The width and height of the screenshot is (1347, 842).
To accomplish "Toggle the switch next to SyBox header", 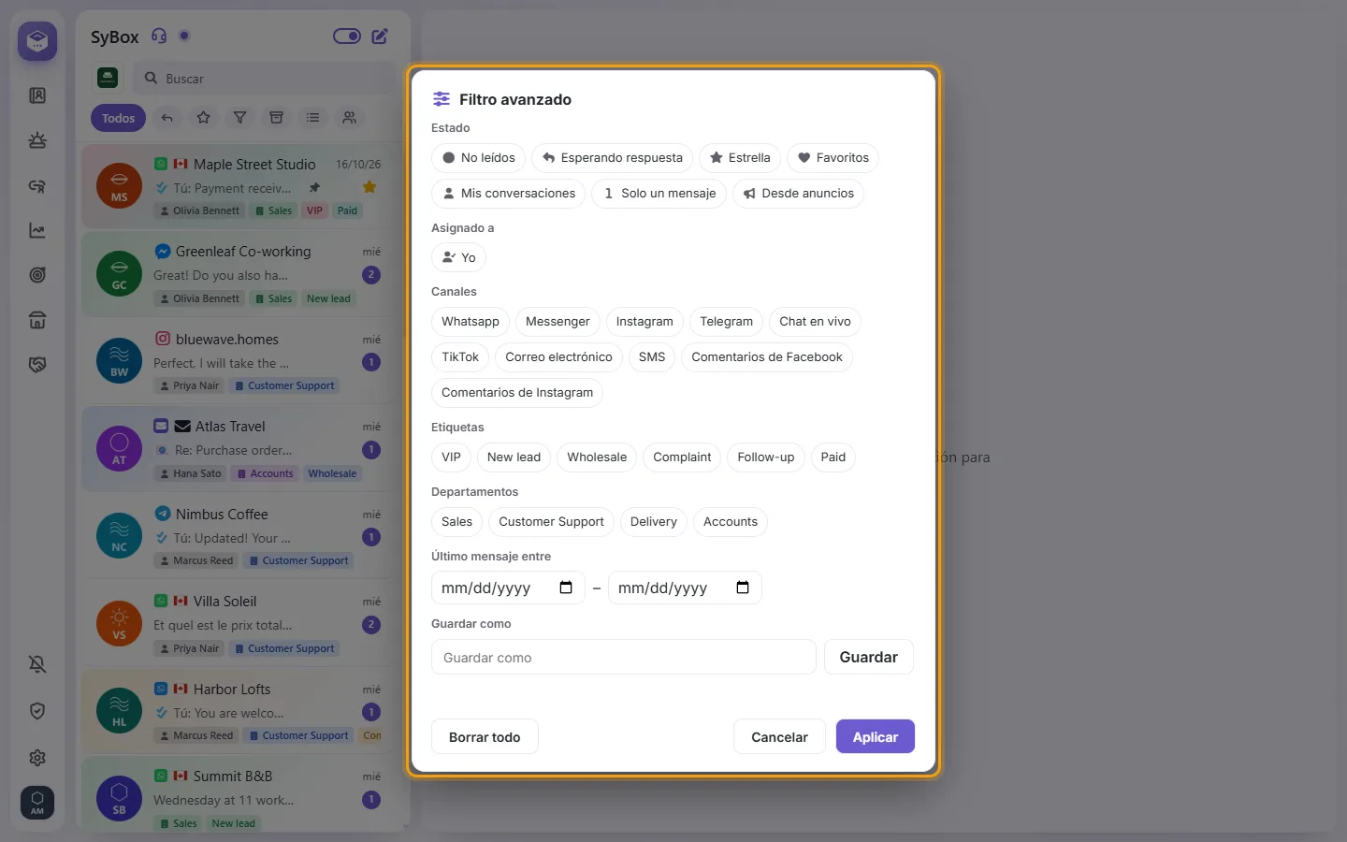I will pyautogui.click(x=347, y=36).
